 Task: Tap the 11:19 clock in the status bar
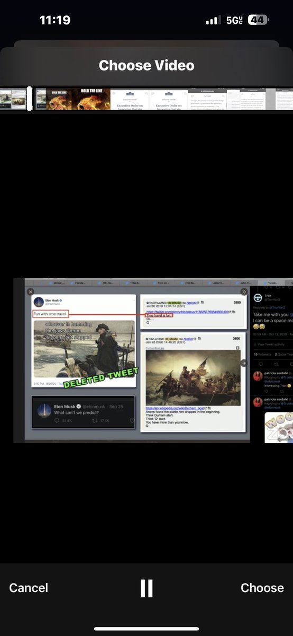pyautogui.click(x=55, y=20)
